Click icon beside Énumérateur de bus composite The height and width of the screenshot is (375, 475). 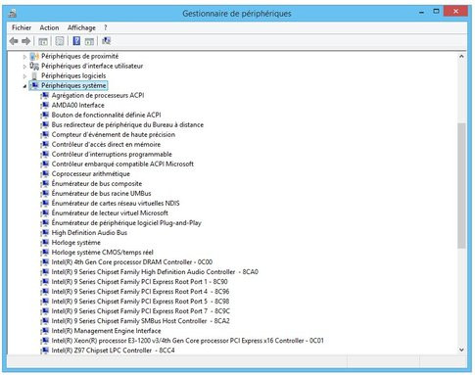click(x=45, y=183)
